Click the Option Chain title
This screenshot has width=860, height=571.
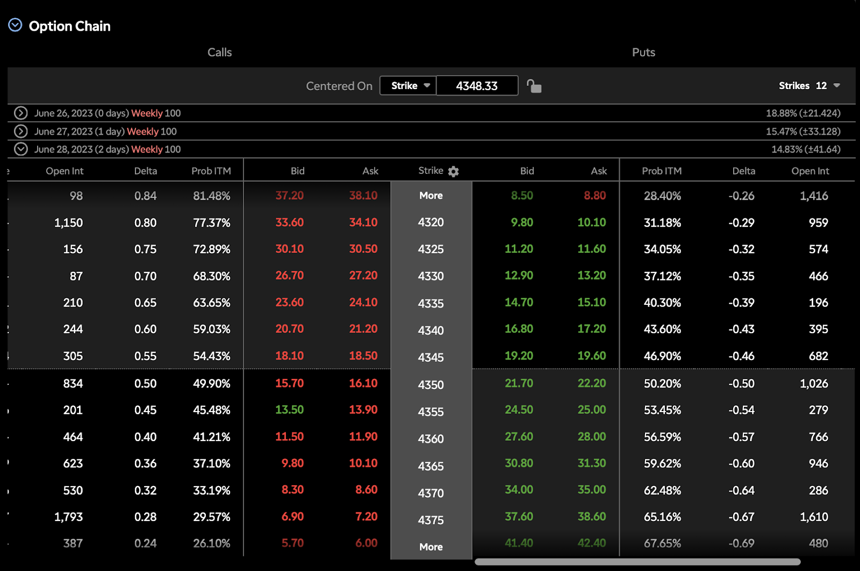70,26
